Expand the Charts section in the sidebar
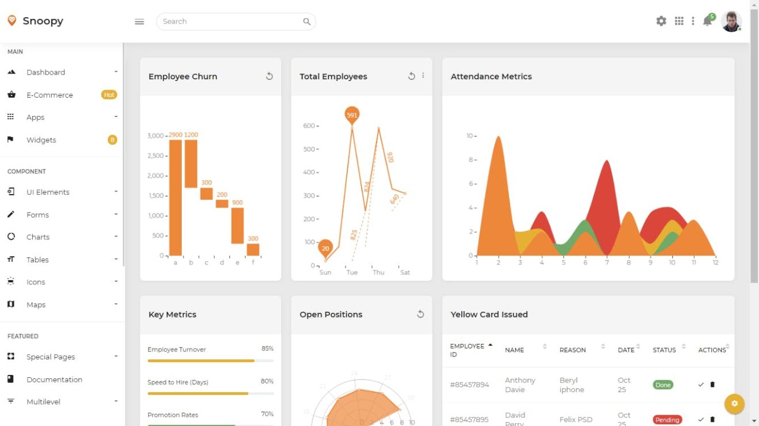The width and height of the screenshot is (759, 426). click(38, 237)
